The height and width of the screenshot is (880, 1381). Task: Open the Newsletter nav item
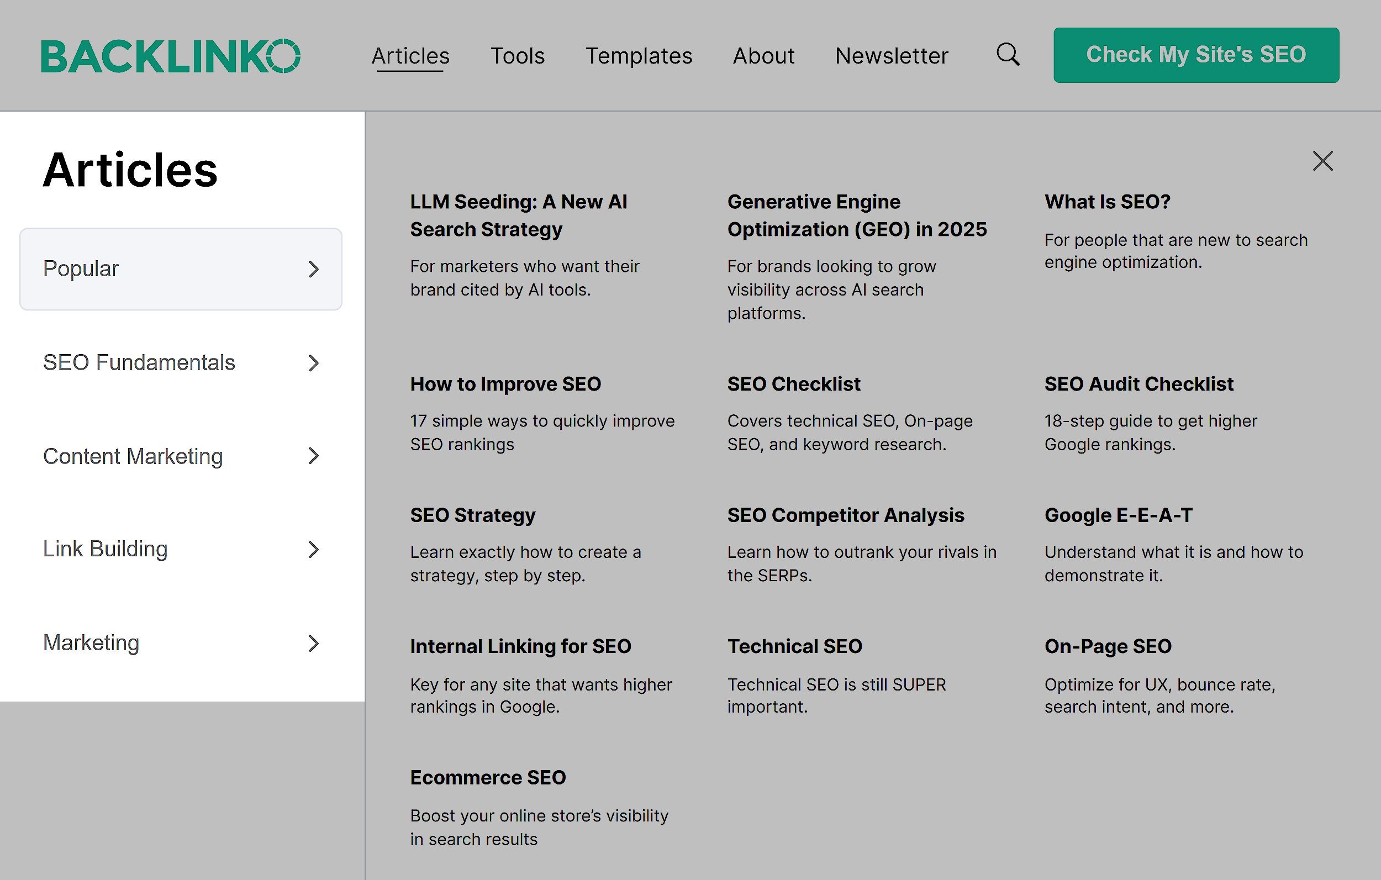(x=891, y=56)
